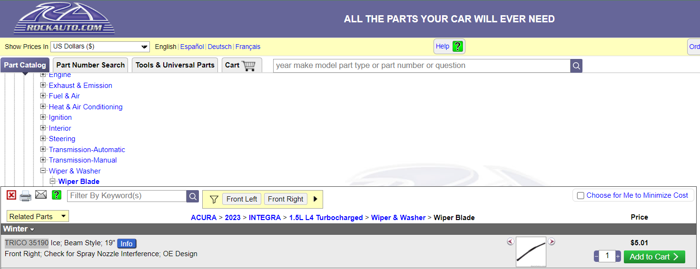
Task: Click the 1.5L L4 Turbocharged breadcrumb
Action: coord(326,218)
